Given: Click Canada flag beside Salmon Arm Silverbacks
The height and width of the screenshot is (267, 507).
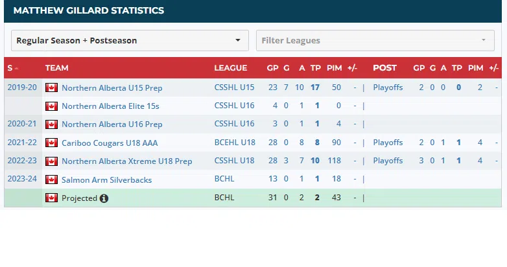Looking at the screenshot, I should (x=51, y=180).
